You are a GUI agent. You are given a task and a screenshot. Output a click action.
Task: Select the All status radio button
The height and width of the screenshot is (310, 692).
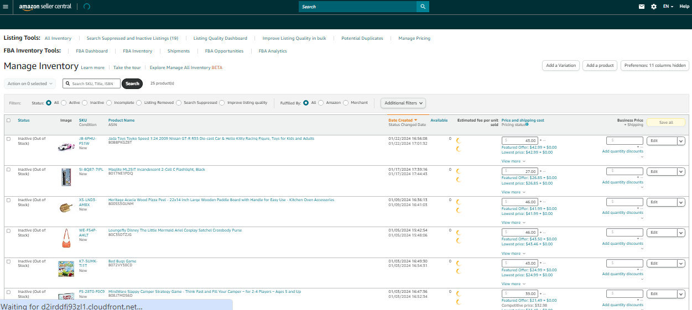[x=49, y=103]
